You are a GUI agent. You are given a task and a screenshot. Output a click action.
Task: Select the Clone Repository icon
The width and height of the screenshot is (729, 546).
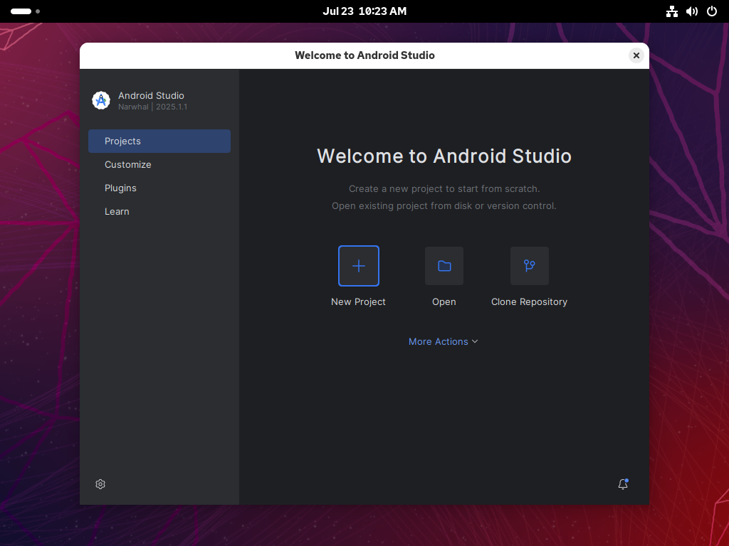529,265
